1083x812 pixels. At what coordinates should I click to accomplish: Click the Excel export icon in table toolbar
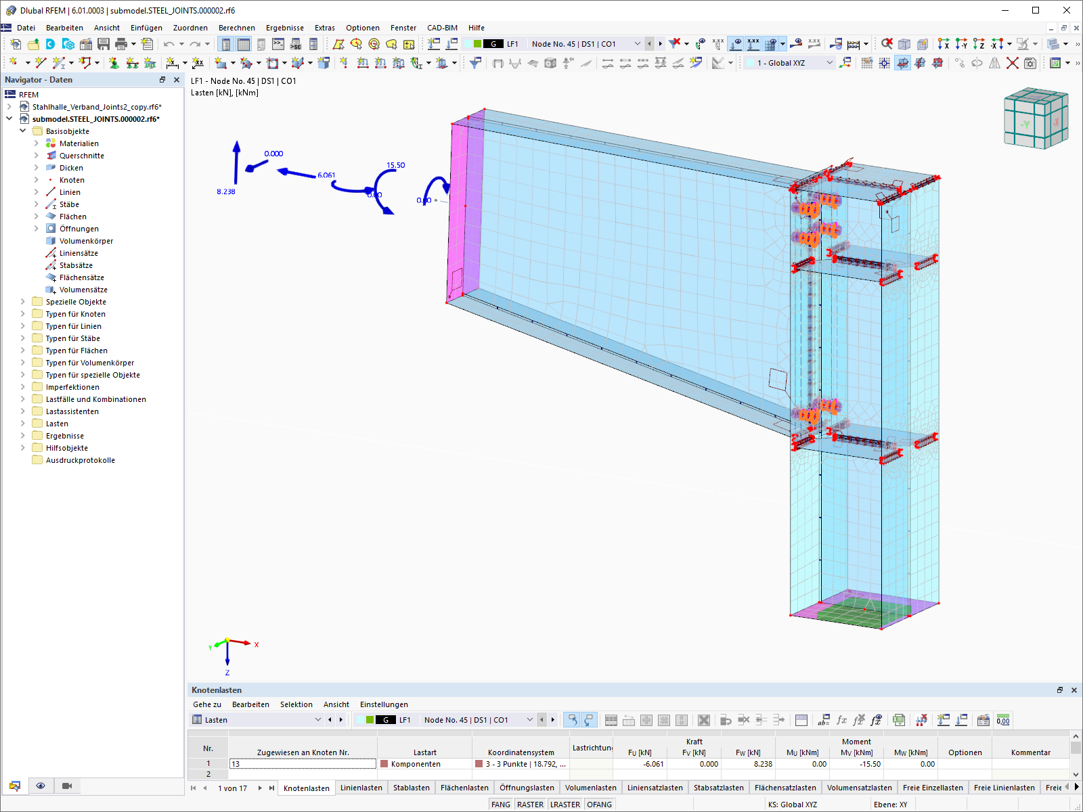coord(899,720)
